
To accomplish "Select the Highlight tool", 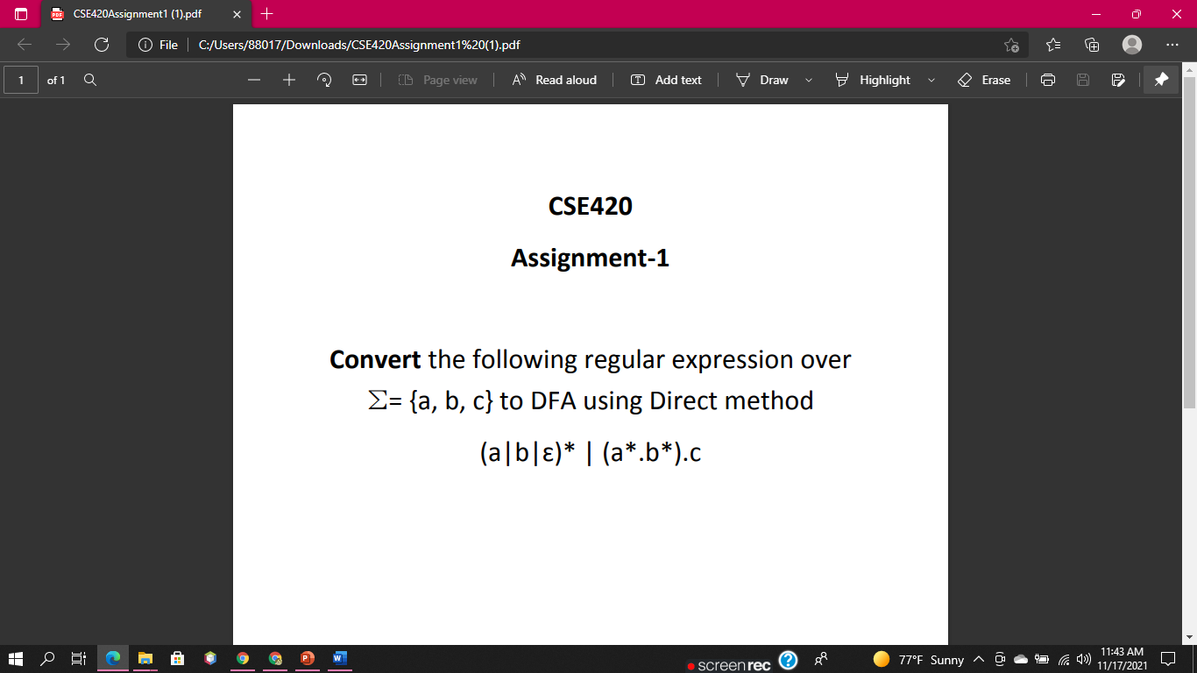I will [x=873, y=80].
